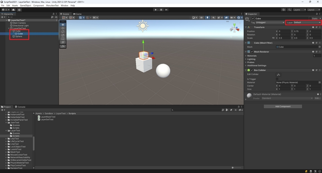Select the Rotate tool
Image resolution: width=322 pixels, height=173 pixels.
(63, 31)
